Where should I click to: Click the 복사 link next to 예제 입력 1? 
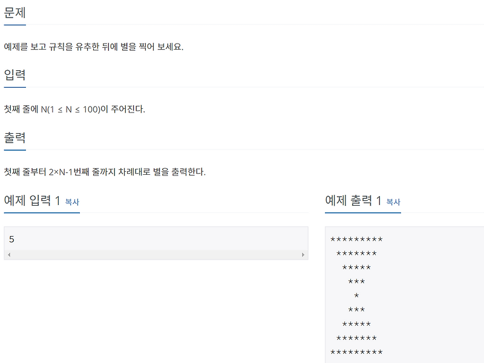click(x=72, y=202)
